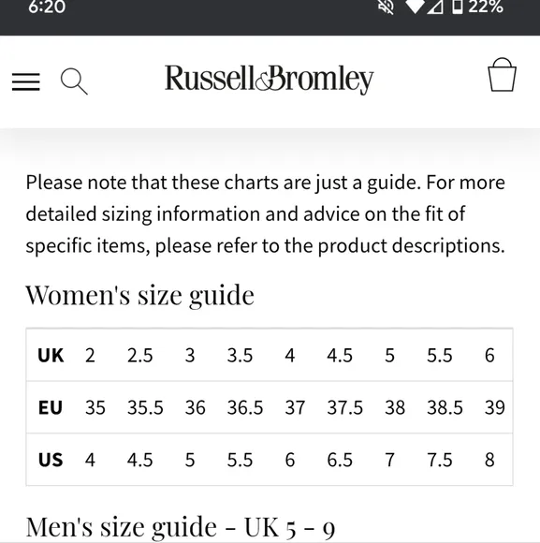Select the Men's size guide heading
540x543 pixels.
(181, 527)
